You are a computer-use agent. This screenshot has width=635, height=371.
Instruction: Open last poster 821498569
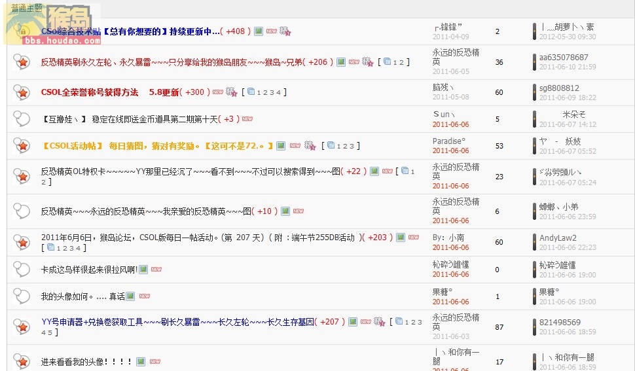point(560,323)
